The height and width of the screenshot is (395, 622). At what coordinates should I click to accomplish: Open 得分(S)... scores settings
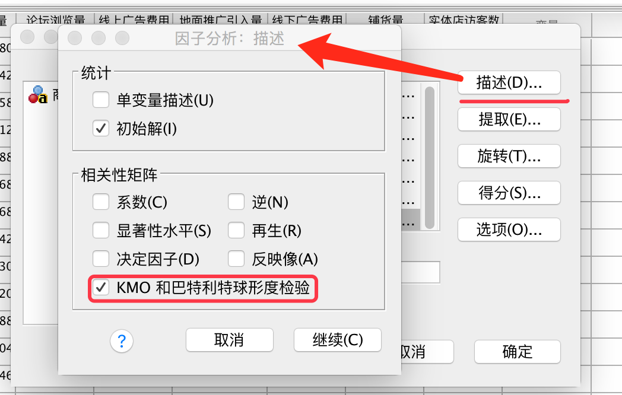(x=509, y=193)
